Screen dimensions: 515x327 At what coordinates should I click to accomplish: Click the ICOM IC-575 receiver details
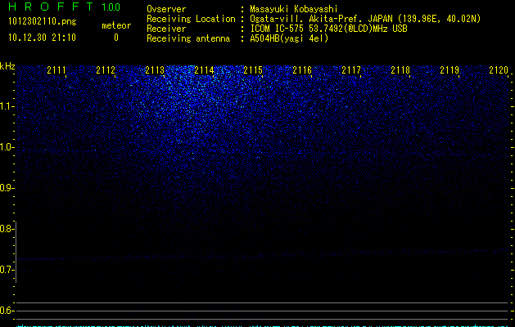coord(329,29)
